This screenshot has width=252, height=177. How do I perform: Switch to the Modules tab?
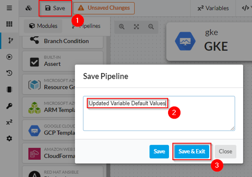pyautogui.click(x=43, y=26)
